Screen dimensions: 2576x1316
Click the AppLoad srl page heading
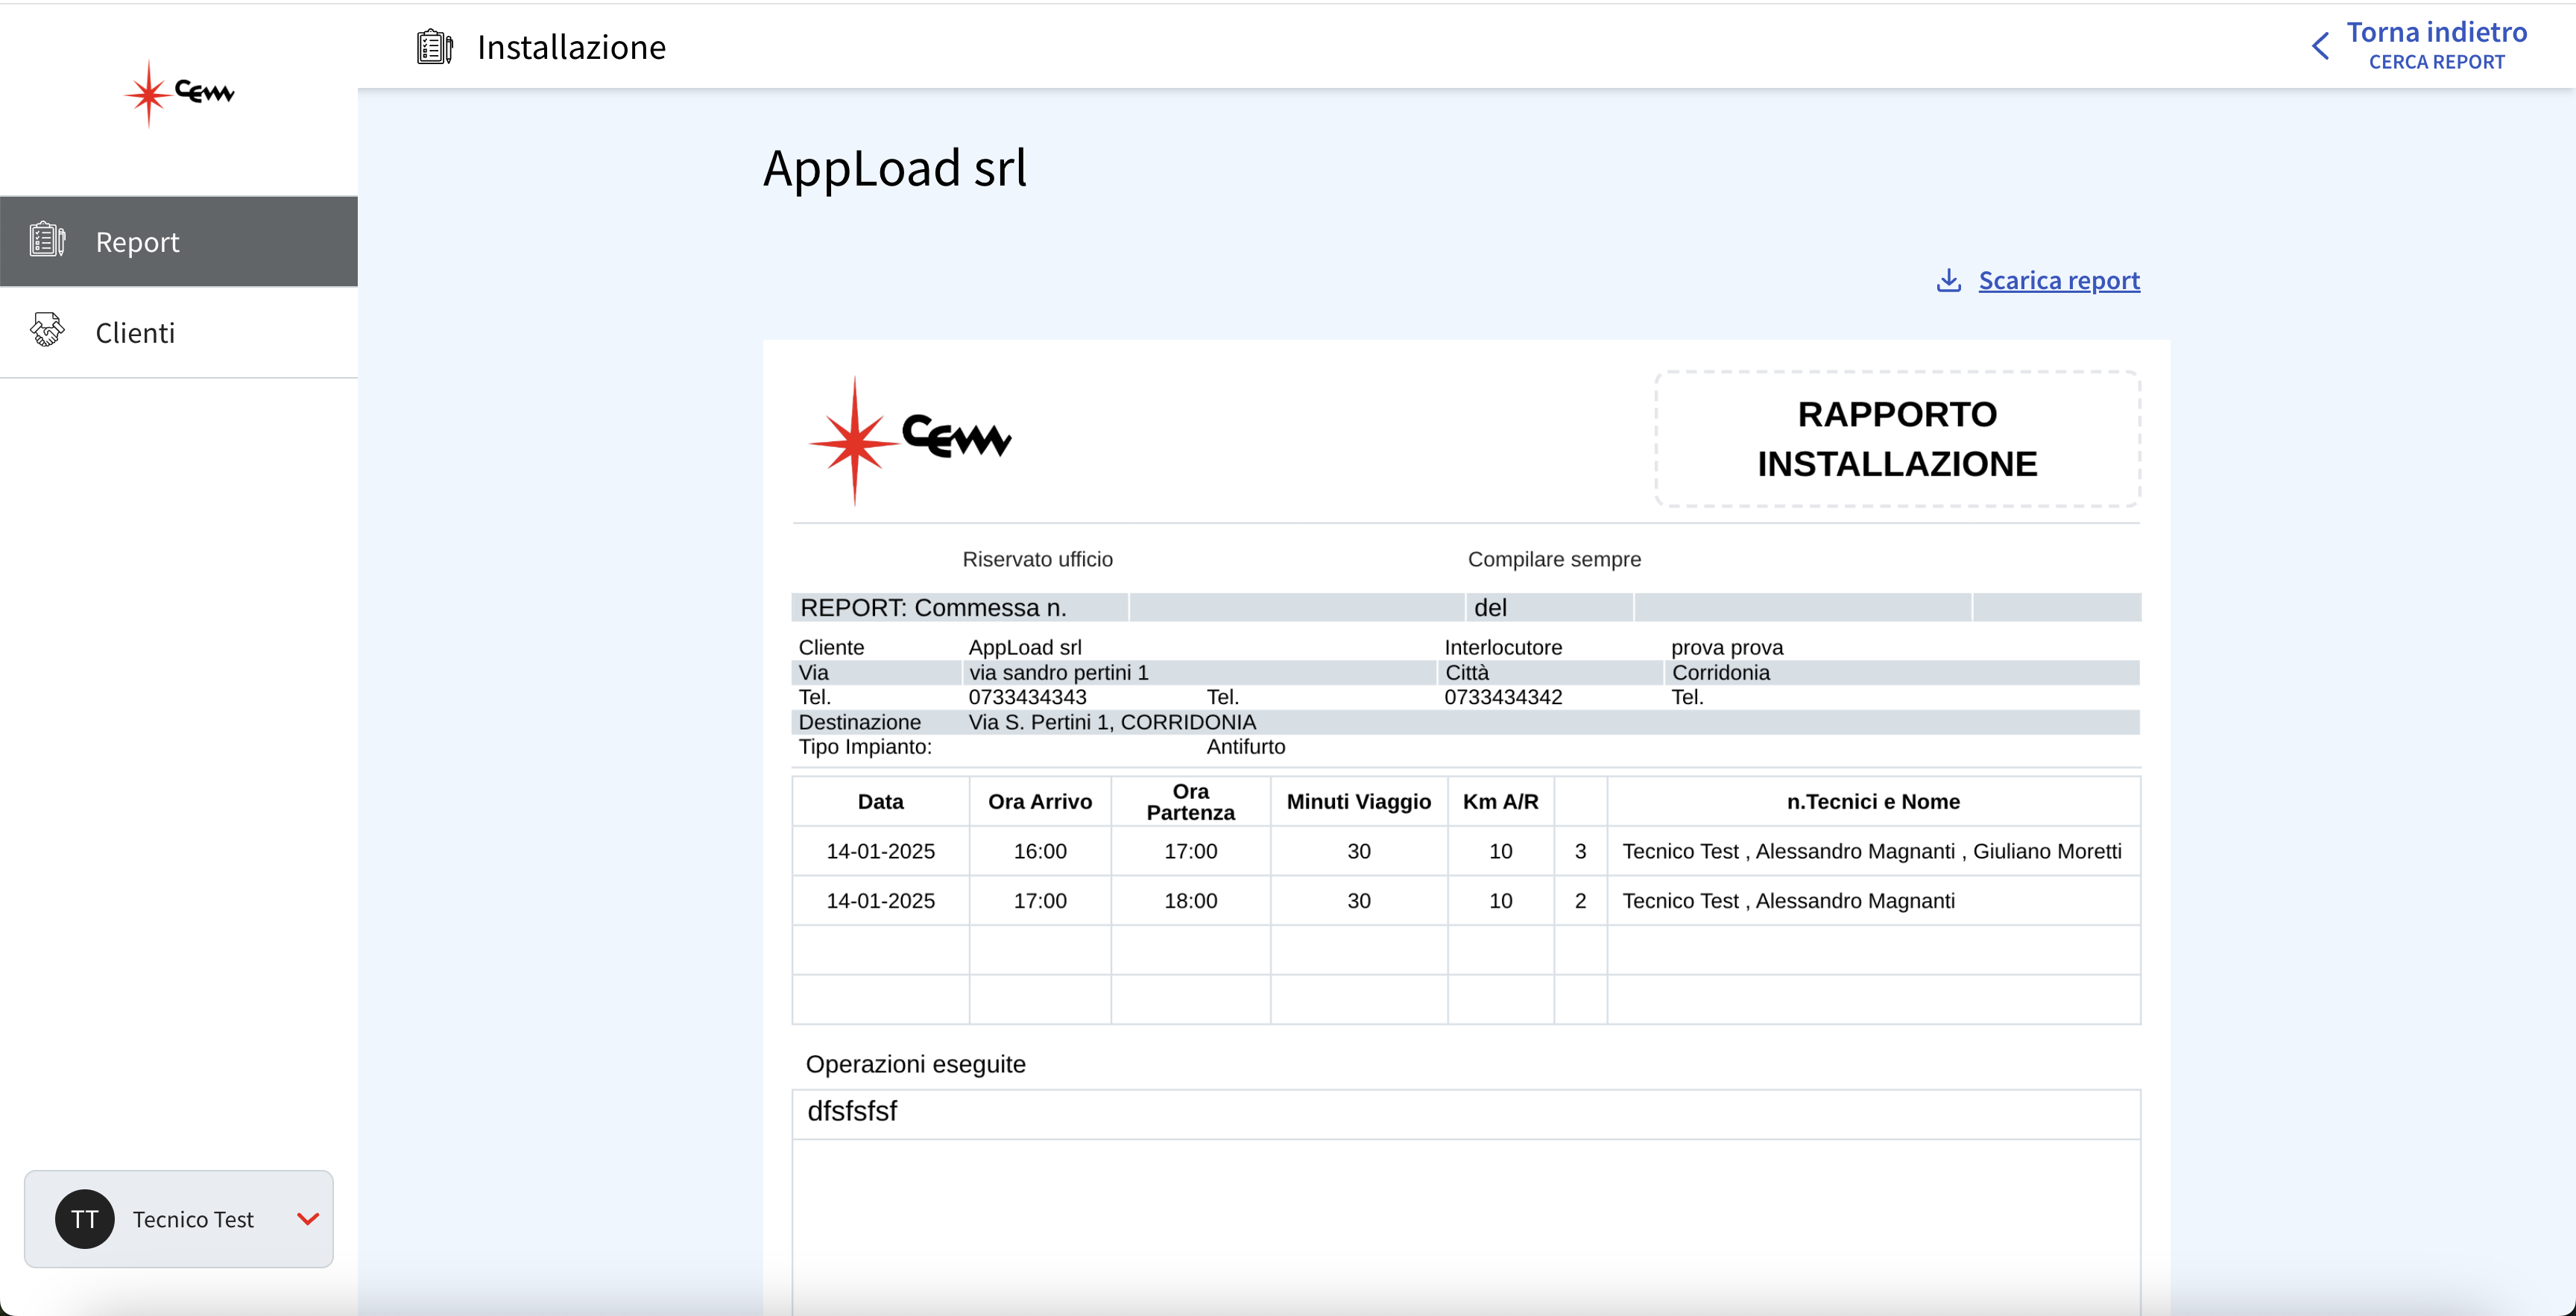[895, 168]
